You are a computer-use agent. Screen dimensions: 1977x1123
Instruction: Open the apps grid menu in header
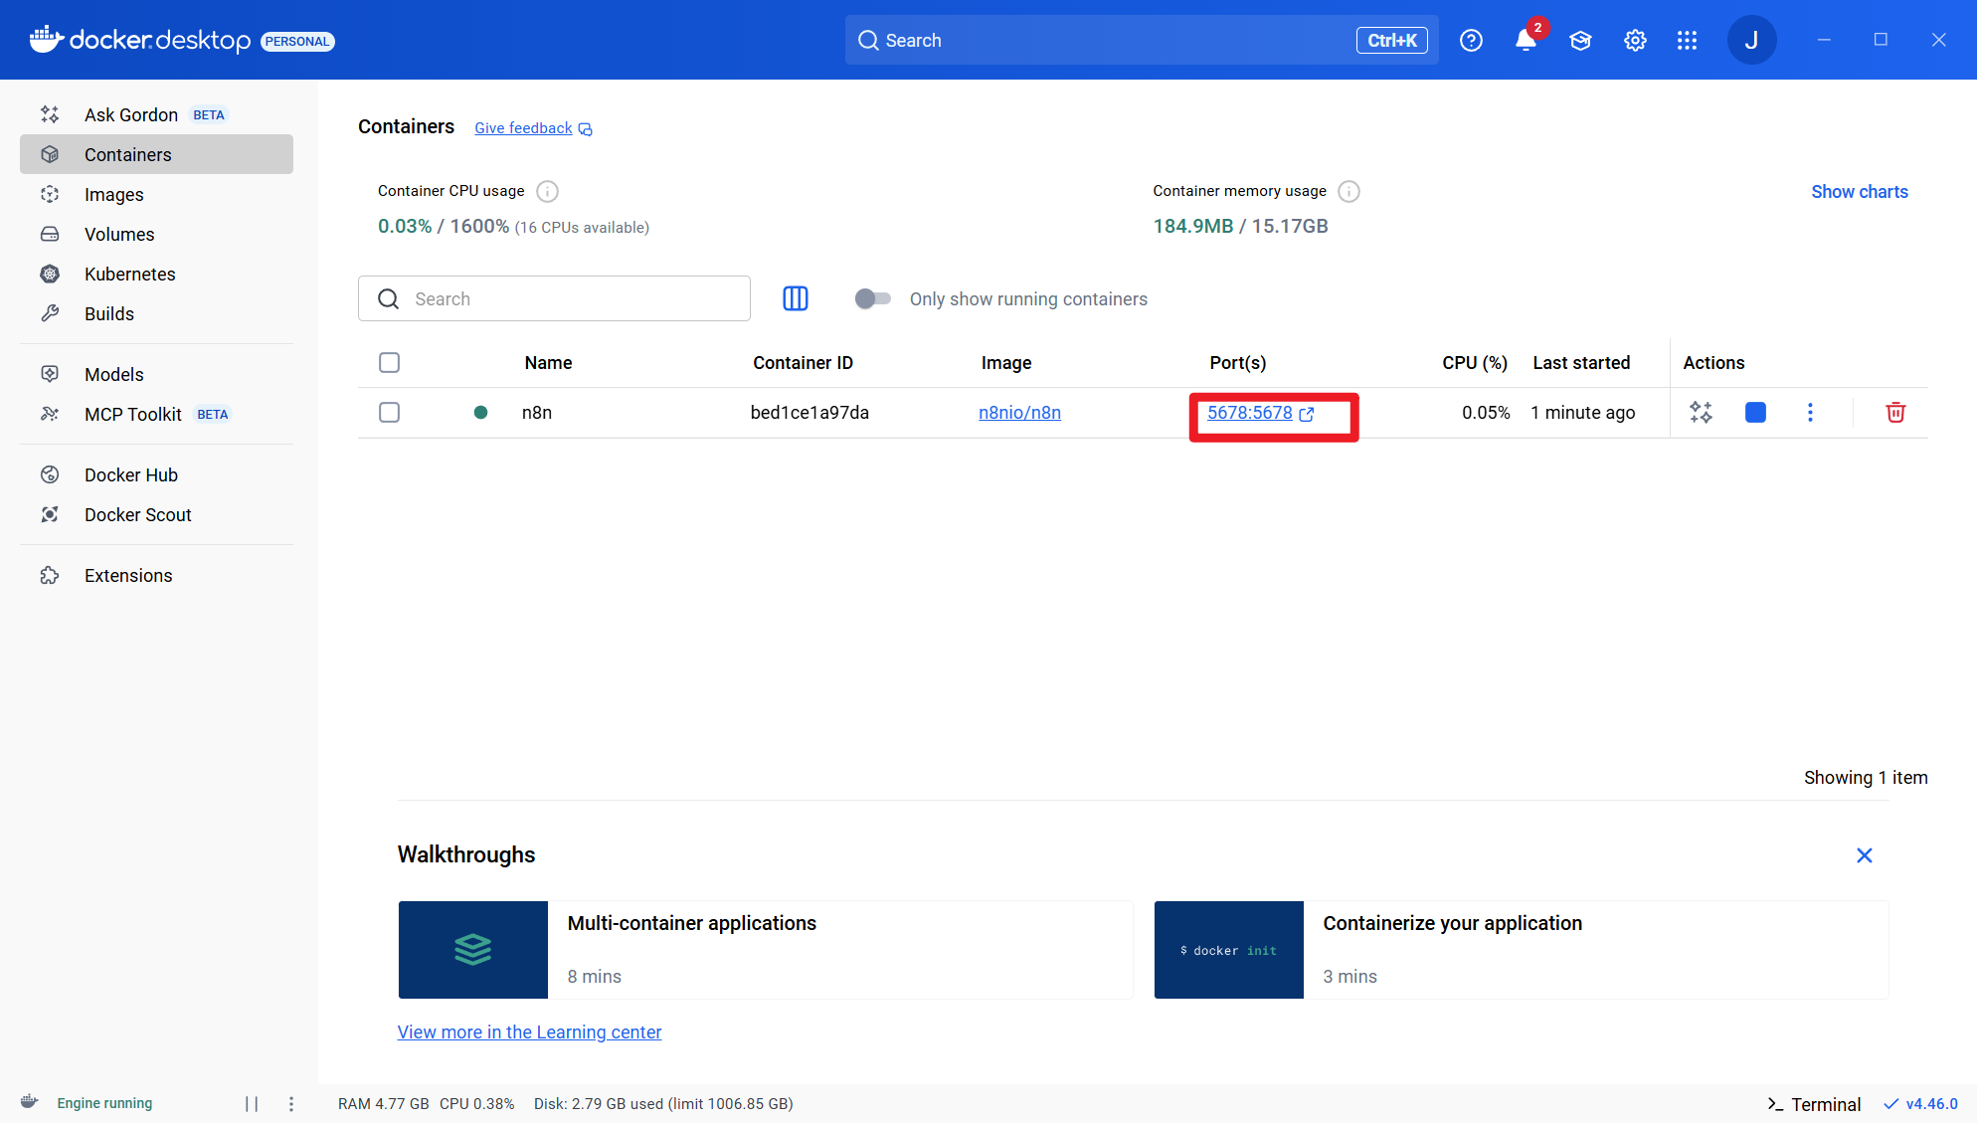1687,41
